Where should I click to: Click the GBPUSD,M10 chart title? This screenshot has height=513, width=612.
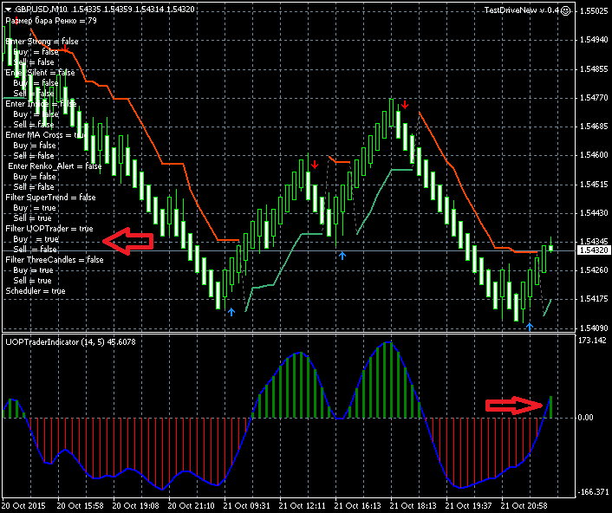coord(41,10)
